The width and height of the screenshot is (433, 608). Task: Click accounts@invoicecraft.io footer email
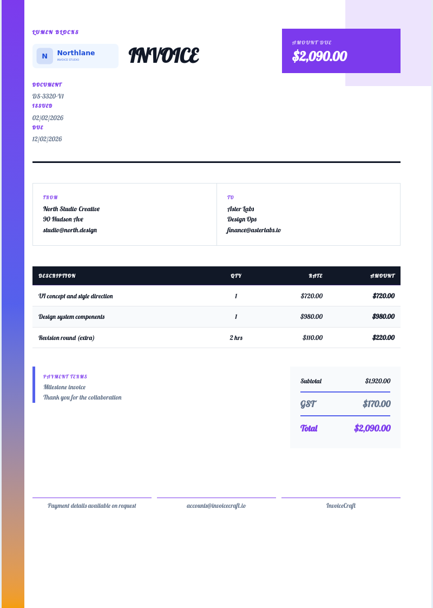coord(216,506)
